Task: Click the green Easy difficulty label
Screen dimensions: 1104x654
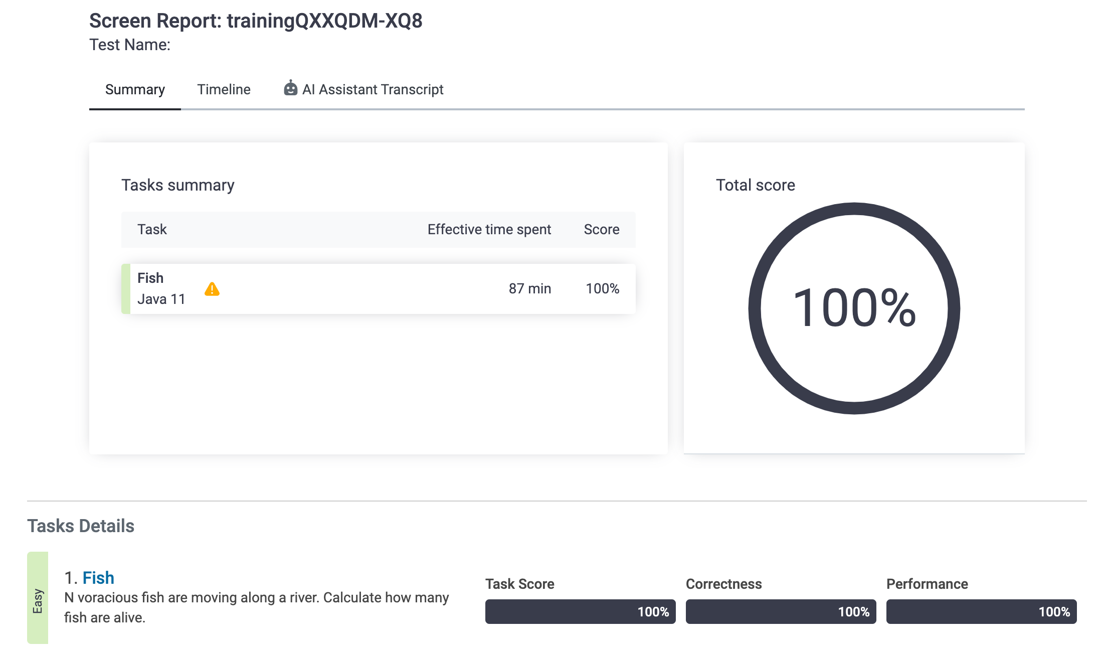Action: [x=38, y=598]
